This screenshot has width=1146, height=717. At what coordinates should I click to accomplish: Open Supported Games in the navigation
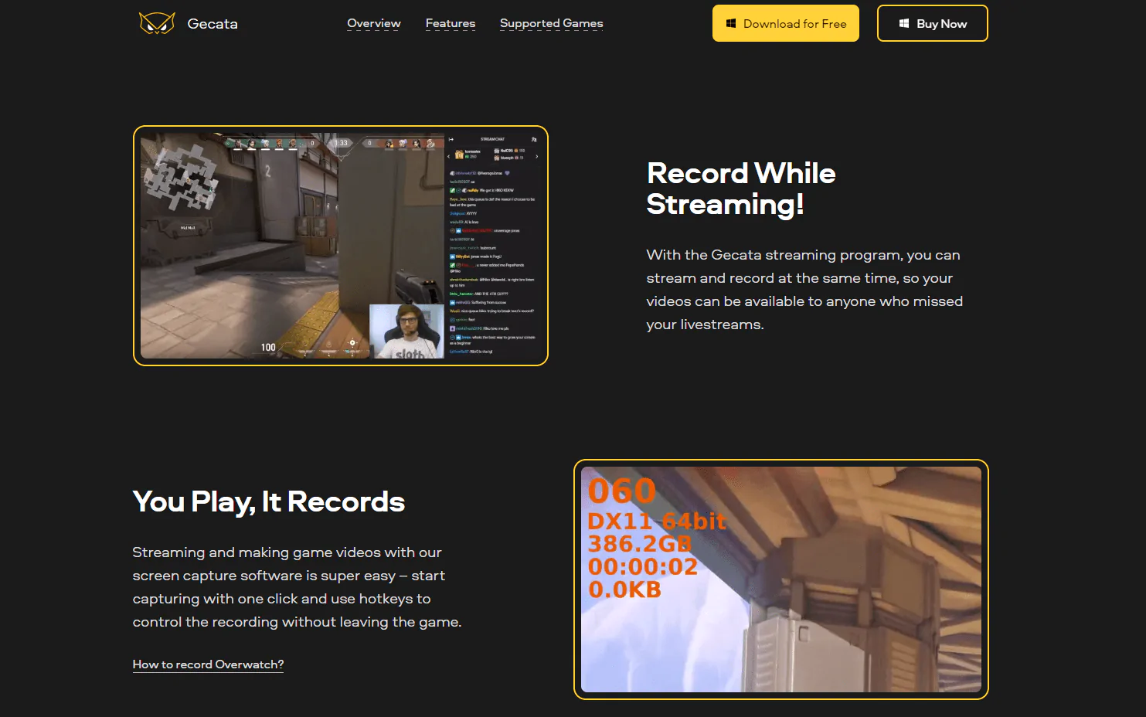pyautogui.click(x=552, y=23)
